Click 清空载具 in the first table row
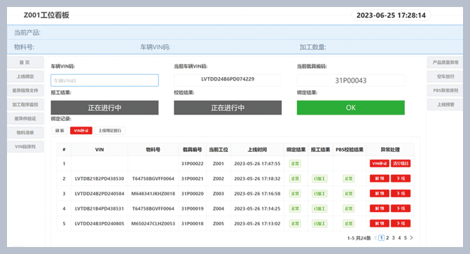Screen dimensions: 470x254 point(401,164)
